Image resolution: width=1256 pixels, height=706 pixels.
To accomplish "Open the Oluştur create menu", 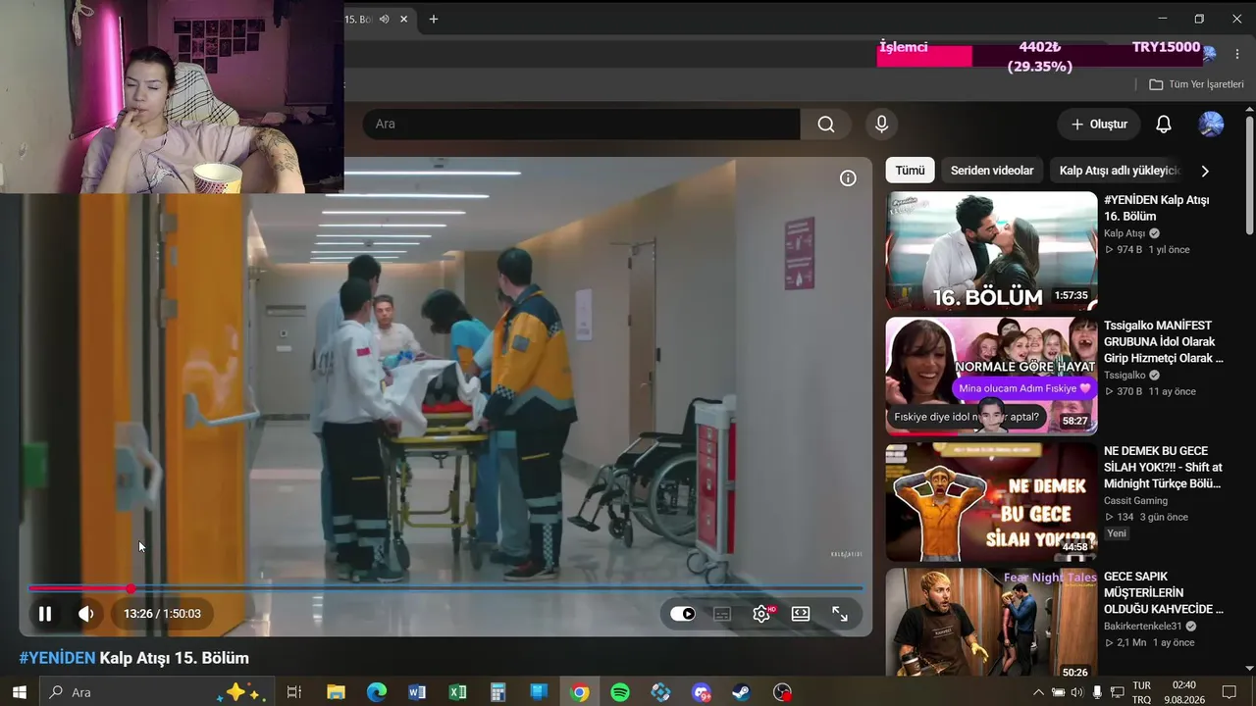I will pos(1099,125).
